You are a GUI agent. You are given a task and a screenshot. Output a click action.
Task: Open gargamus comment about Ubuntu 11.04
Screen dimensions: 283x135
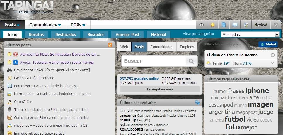[166, 115]
